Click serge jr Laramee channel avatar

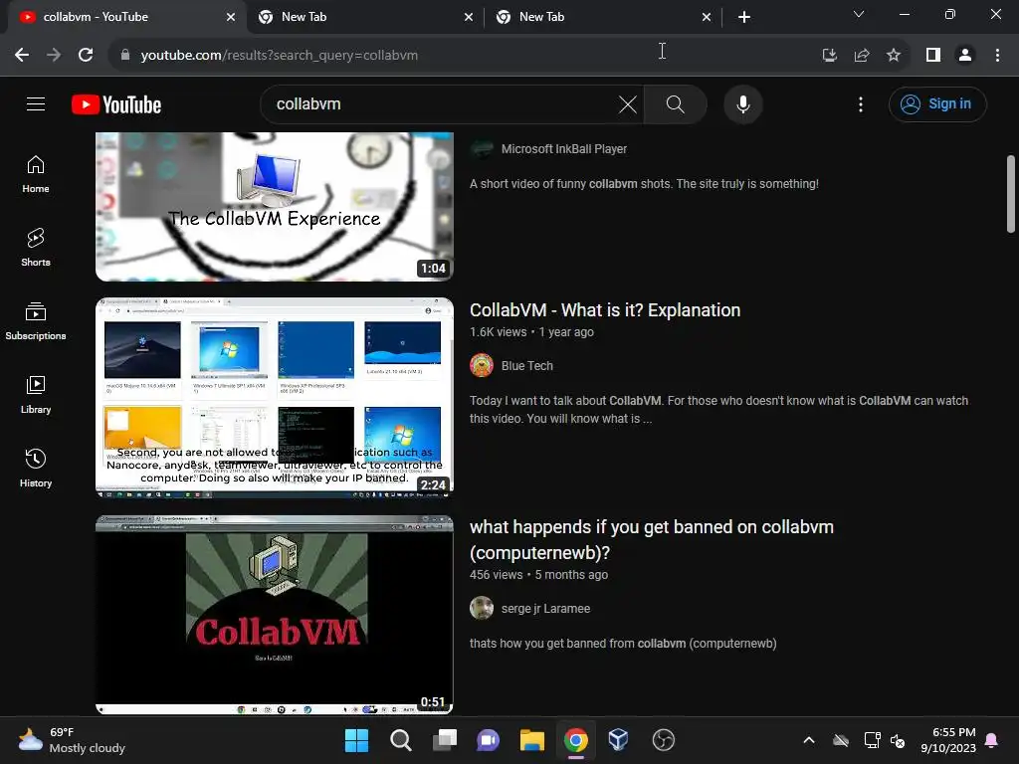482,608
